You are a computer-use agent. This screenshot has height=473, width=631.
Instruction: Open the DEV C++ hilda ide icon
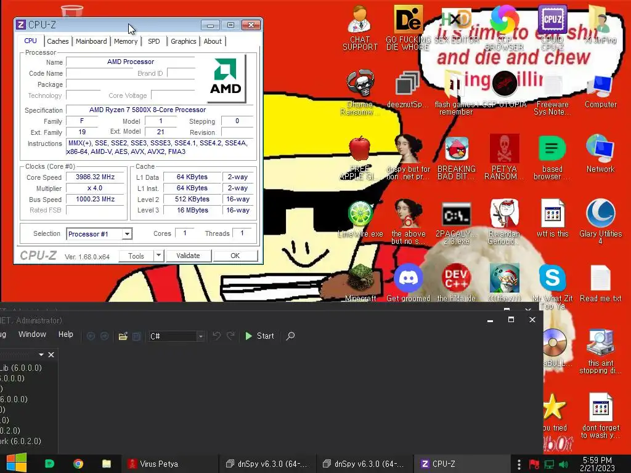click(x=457, y=283)
